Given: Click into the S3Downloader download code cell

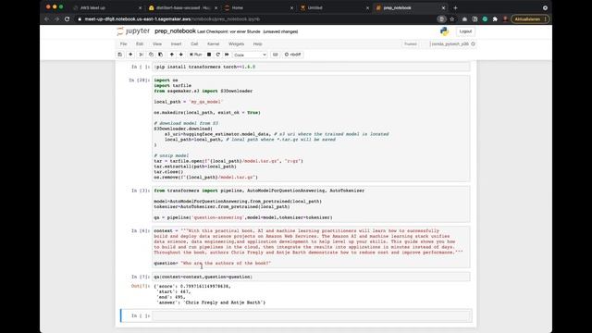Looking at the screenshot, I should (311, 129).
